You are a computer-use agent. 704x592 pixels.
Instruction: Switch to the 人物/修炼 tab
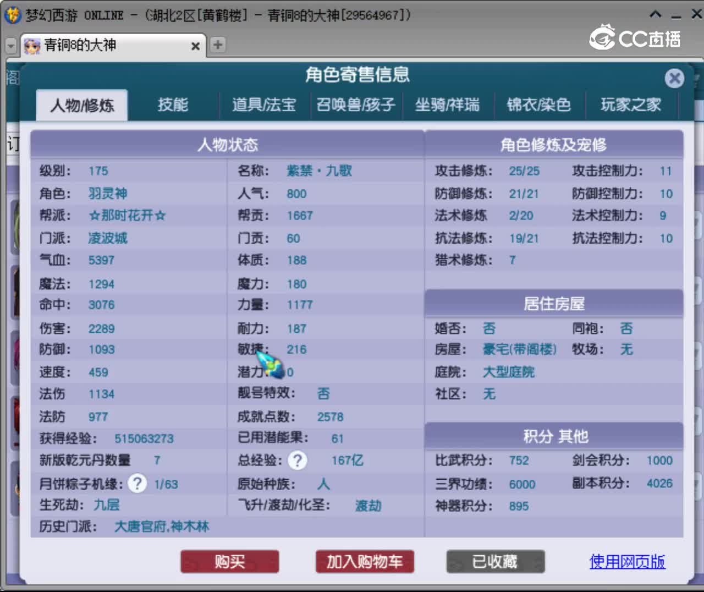pyautogui.click(x=82, y=105)
